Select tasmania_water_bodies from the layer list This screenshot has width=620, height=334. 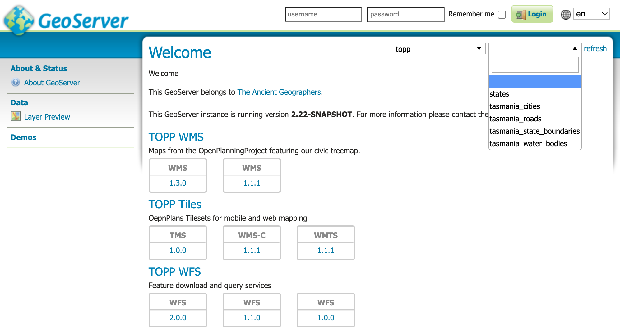[534, 143]
